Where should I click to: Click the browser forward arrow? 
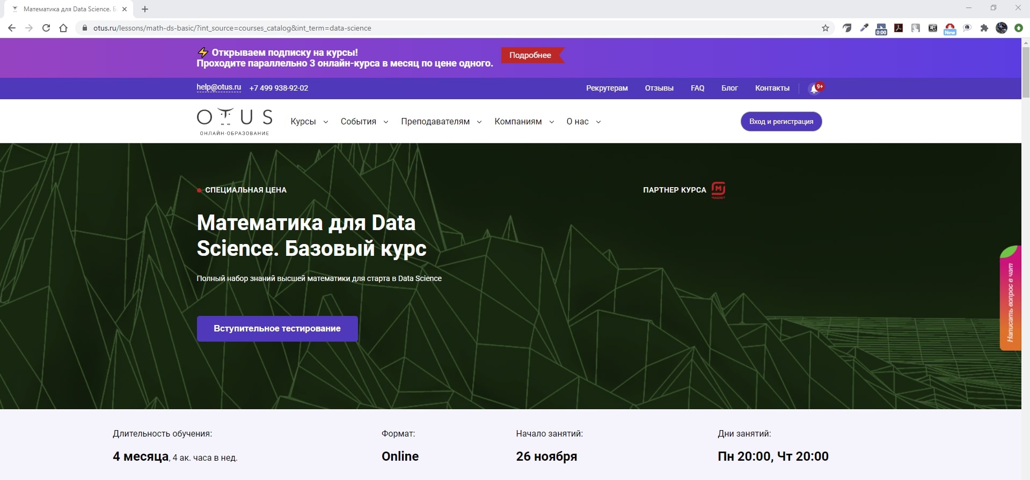(29, 28)
